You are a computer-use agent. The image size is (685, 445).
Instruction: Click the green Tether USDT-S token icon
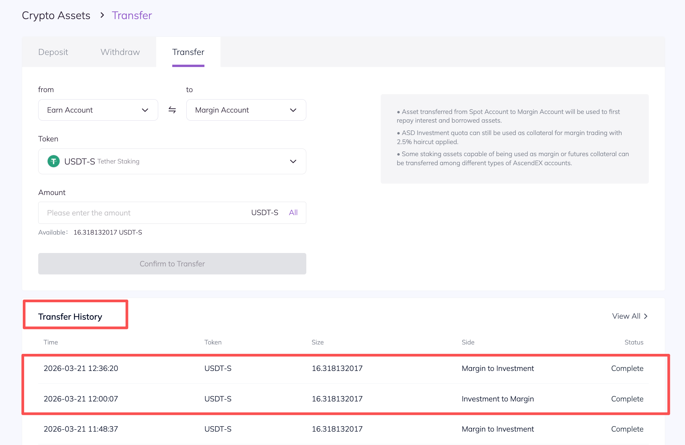point(54,162)
